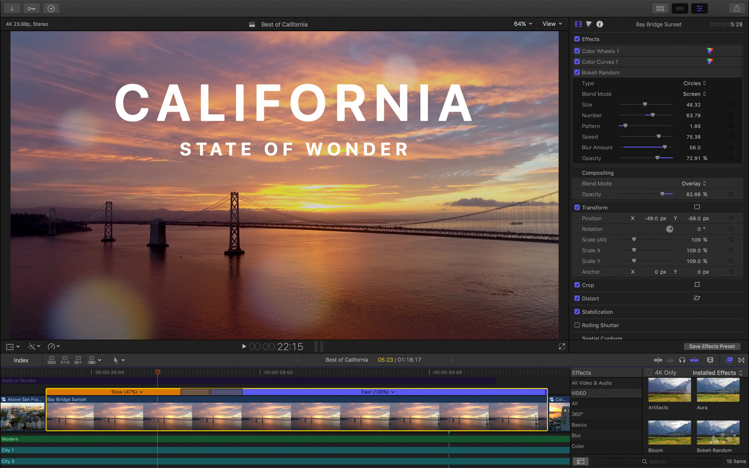Switch to the Color inspector triangle icon
Viewport: 749px width, 468px height.
589,24
